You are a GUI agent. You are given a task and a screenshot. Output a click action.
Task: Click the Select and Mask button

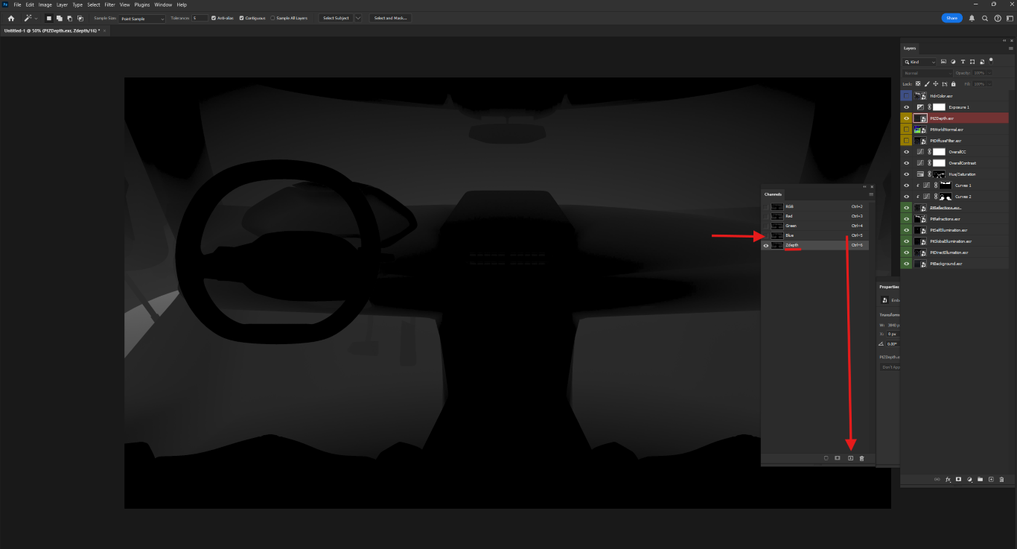[x=390, y=18]
